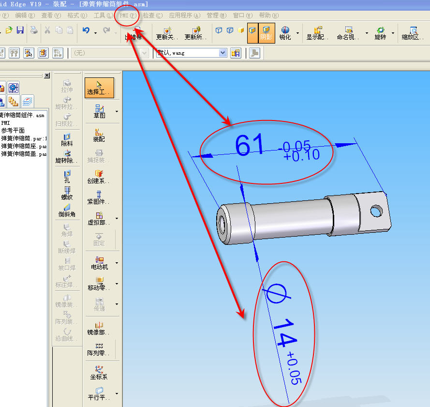Open the 帮助 (Help) menu
The image size is (430, 407).
269,15
